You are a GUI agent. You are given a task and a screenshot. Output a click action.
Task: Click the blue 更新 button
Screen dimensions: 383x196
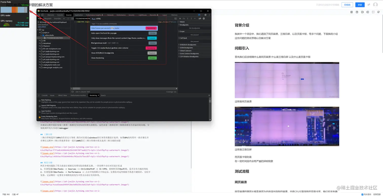pyautogui.click(x=360, y=5)
